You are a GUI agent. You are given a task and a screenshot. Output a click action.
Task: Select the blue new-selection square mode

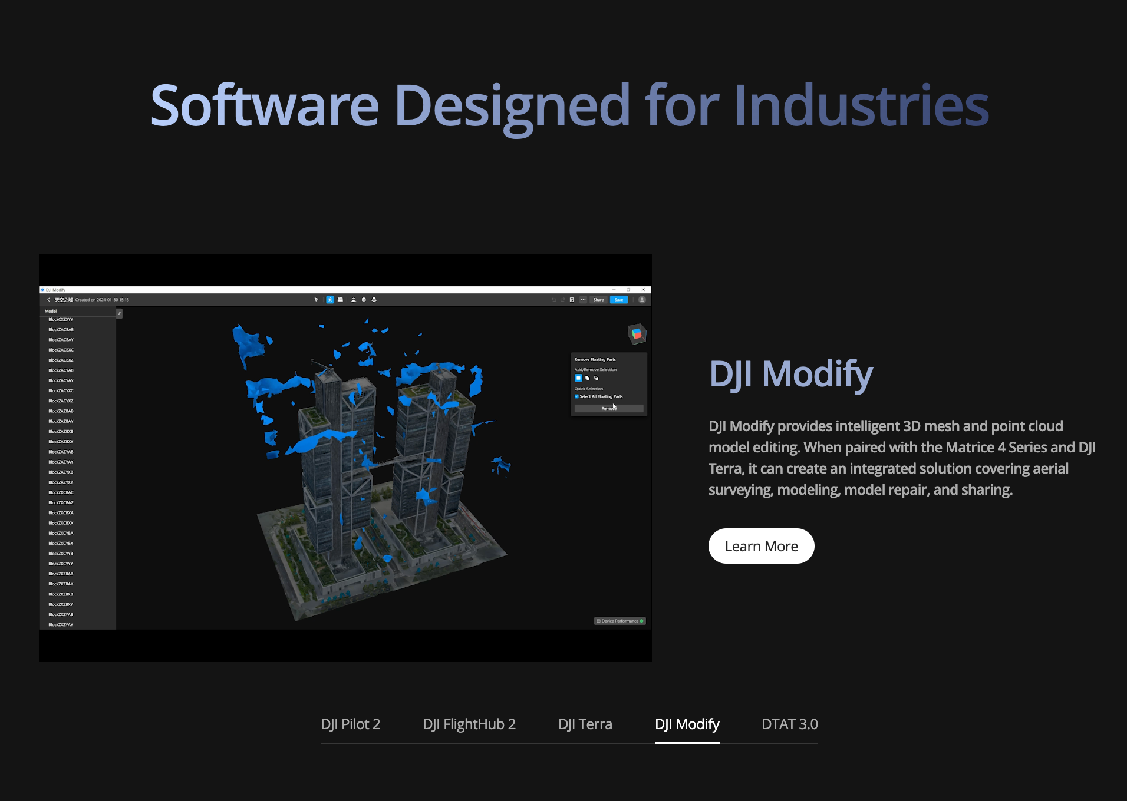coord(578,378)
